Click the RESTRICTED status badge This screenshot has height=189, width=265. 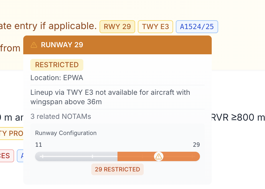(x=57, y=65)
